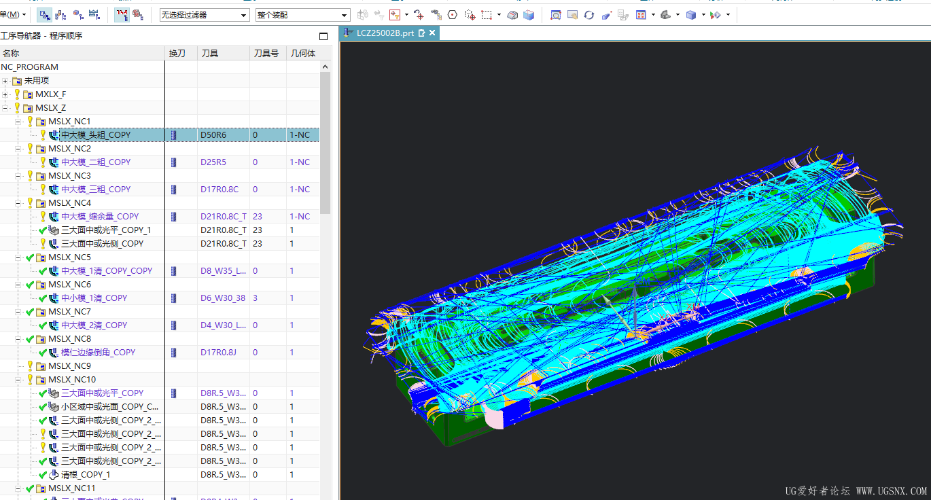Sort by the 刀具号 column header
The height and width of the screenshot is (500, 931).
(268, 53)
